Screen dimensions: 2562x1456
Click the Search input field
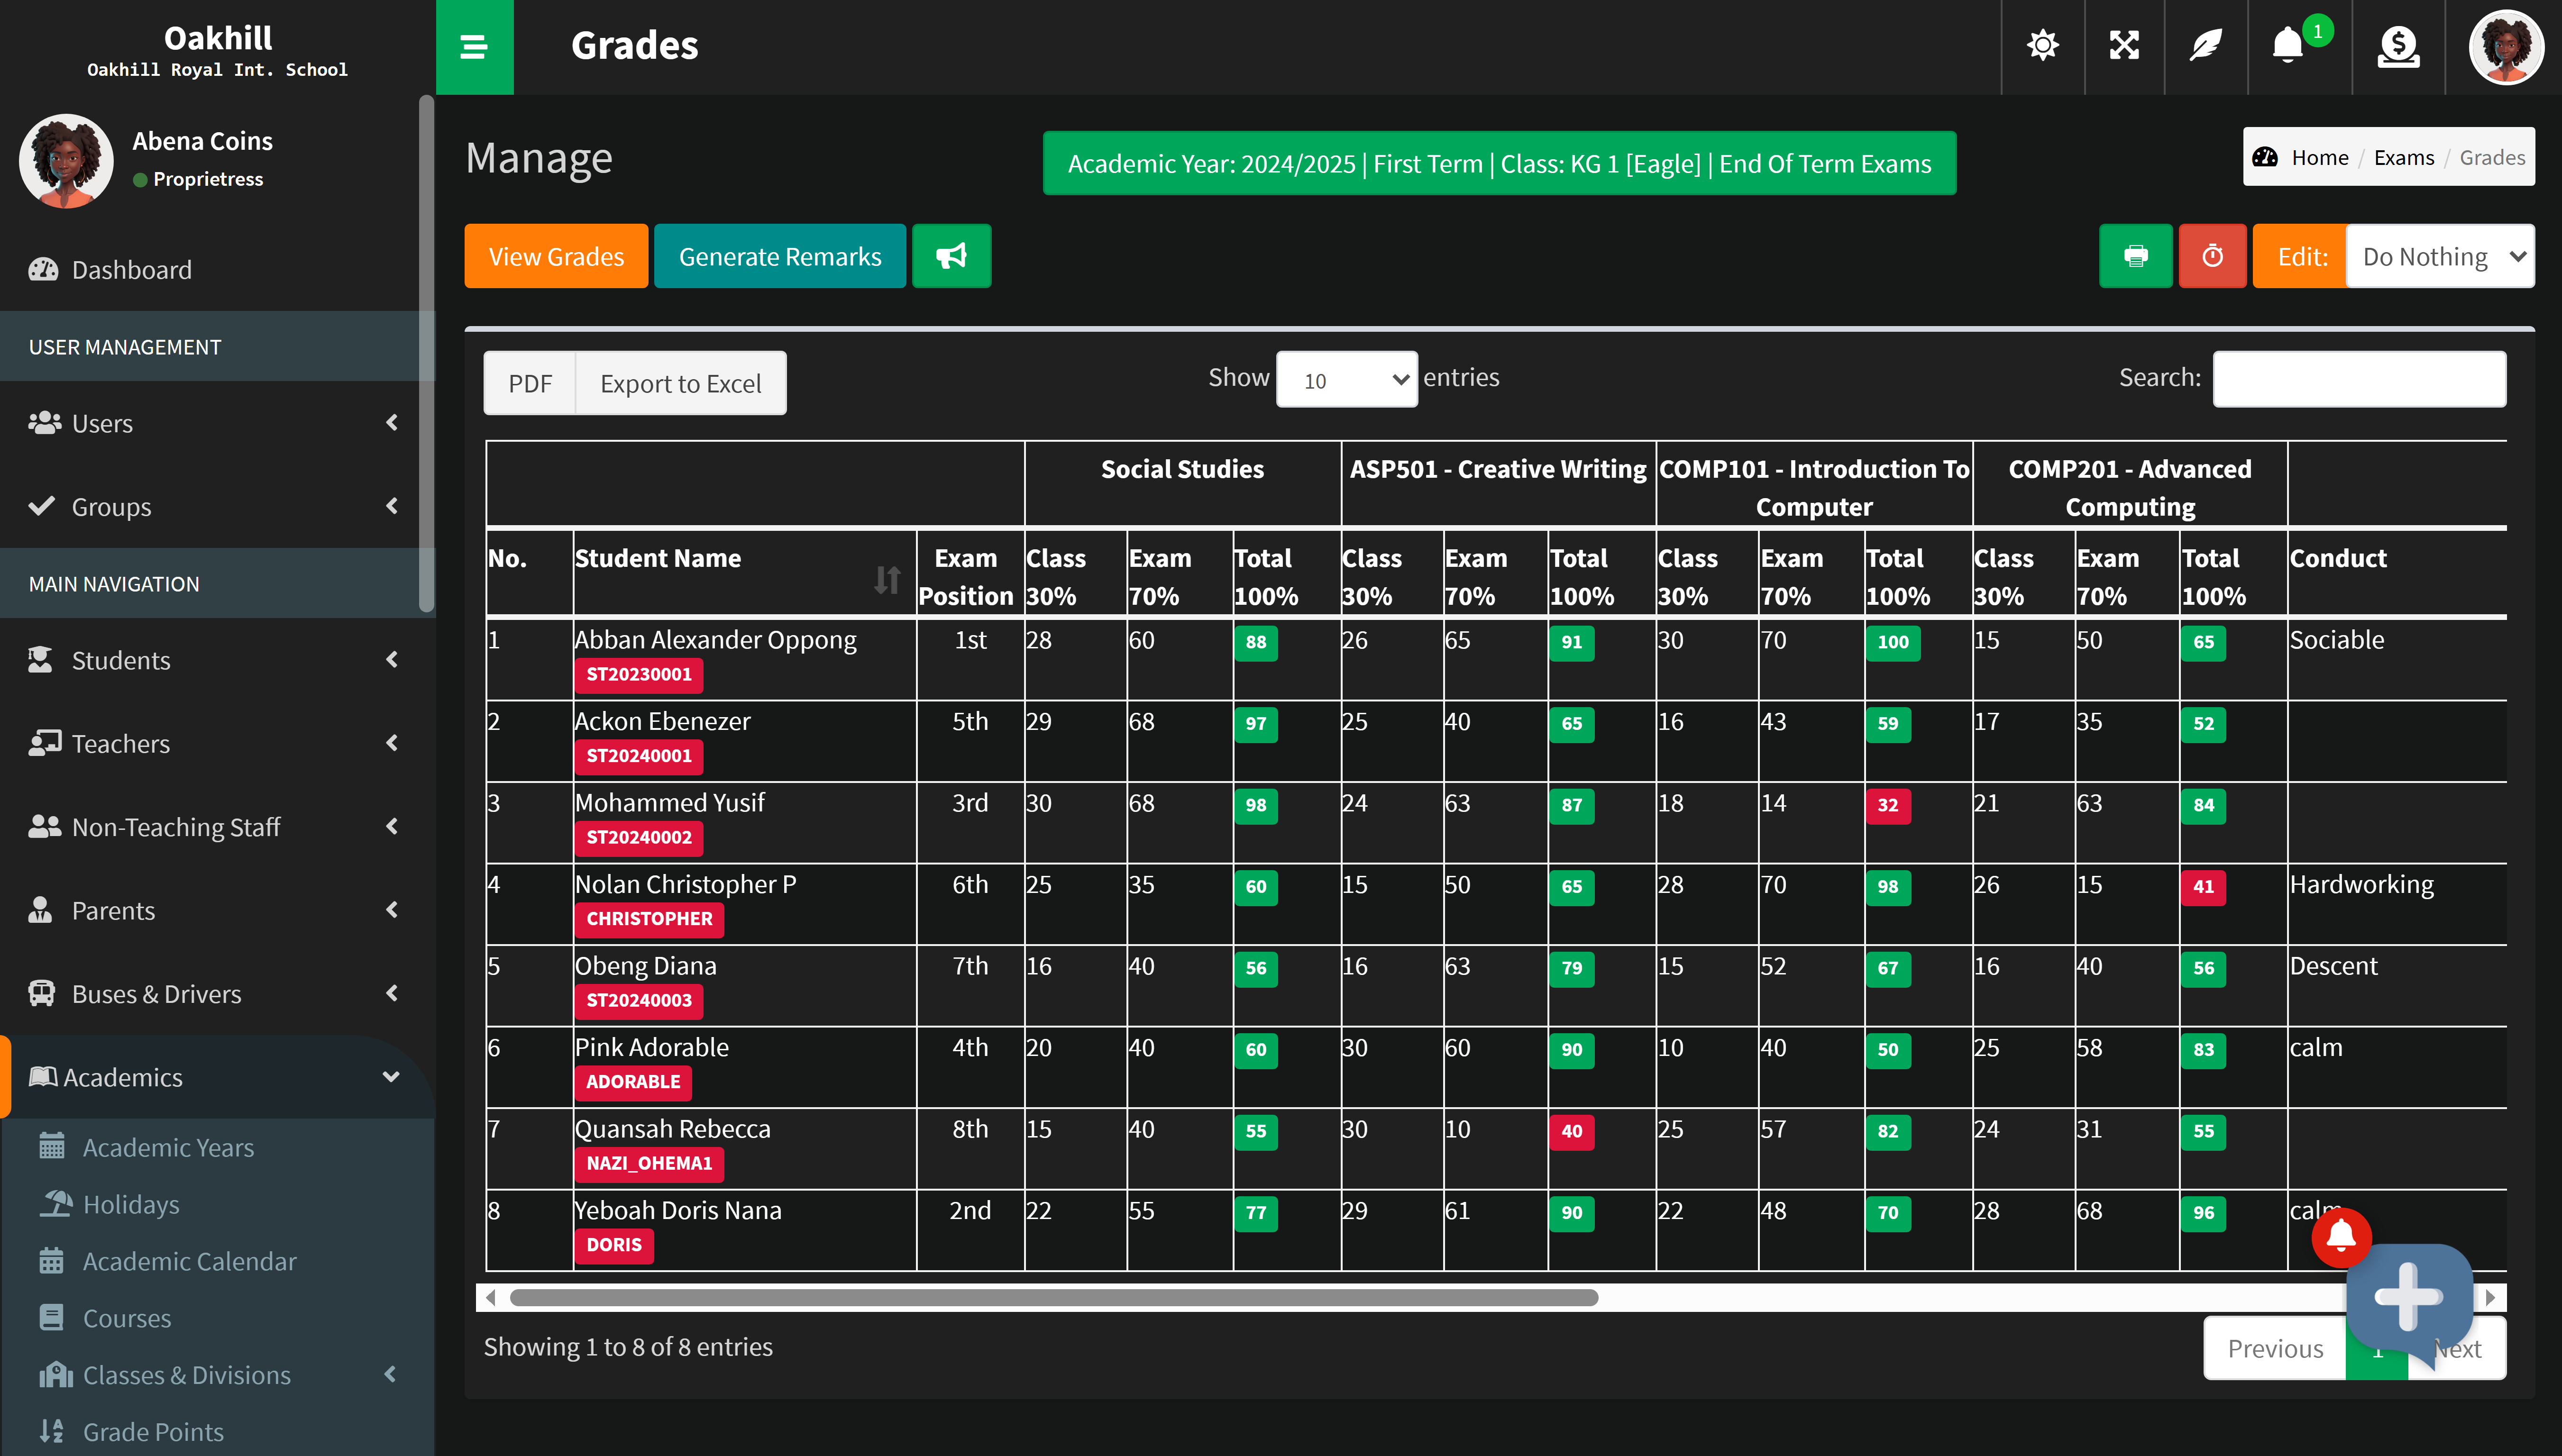pyautogui.click(x=2358, y=379)
